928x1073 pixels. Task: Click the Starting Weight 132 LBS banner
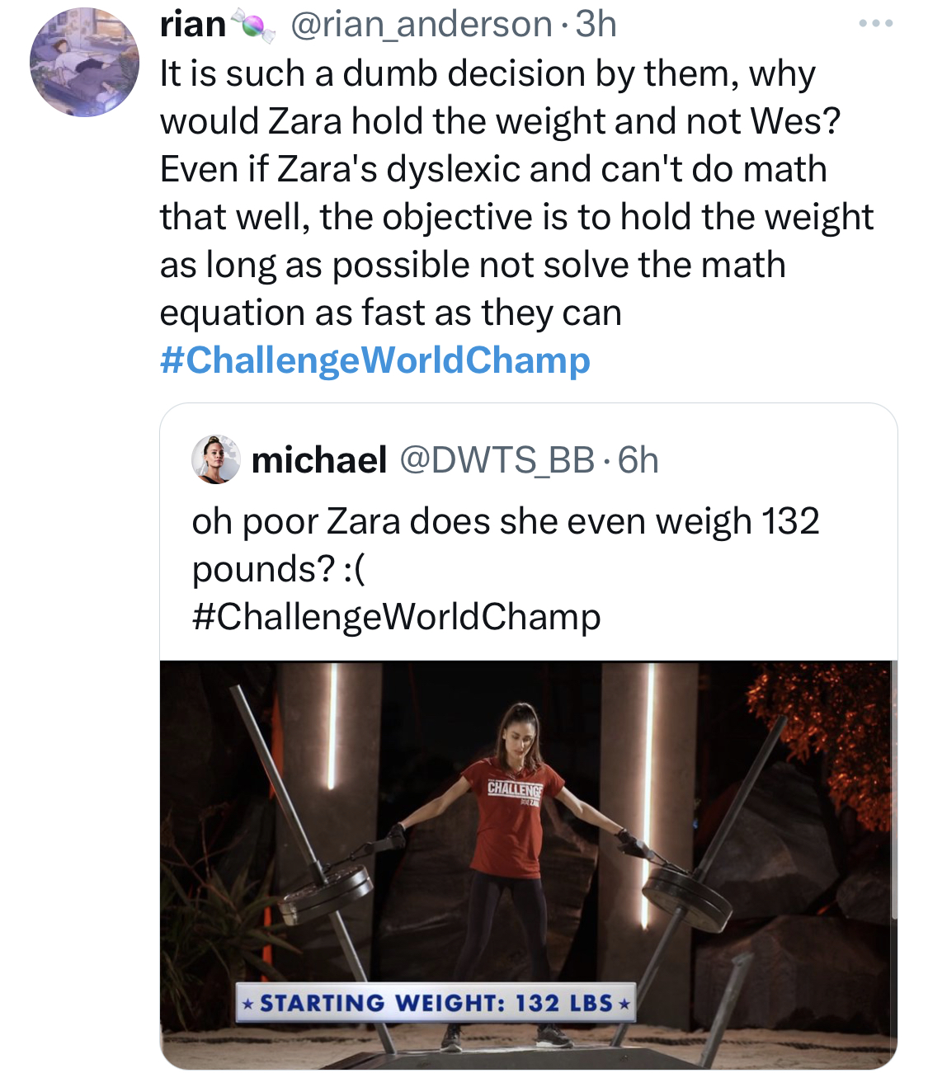436,1003
